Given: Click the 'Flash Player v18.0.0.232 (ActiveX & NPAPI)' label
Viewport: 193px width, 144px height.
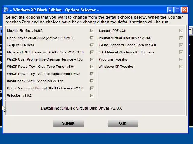Looking at the screenshot, I should point(41,38).
